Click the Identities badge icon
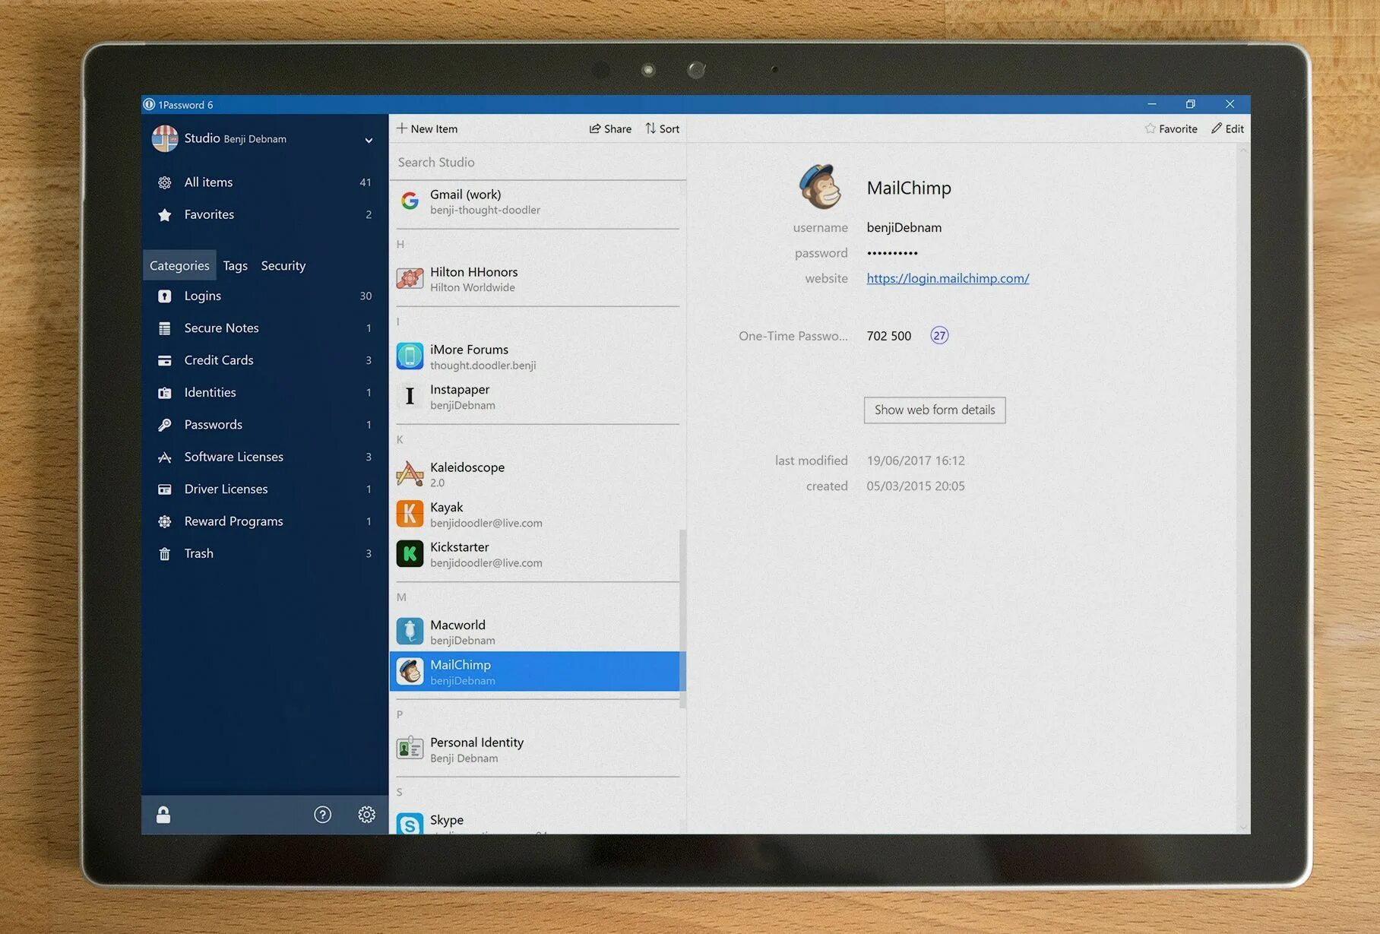Viewport: 1380px width, 934px height. pos(164,393)
